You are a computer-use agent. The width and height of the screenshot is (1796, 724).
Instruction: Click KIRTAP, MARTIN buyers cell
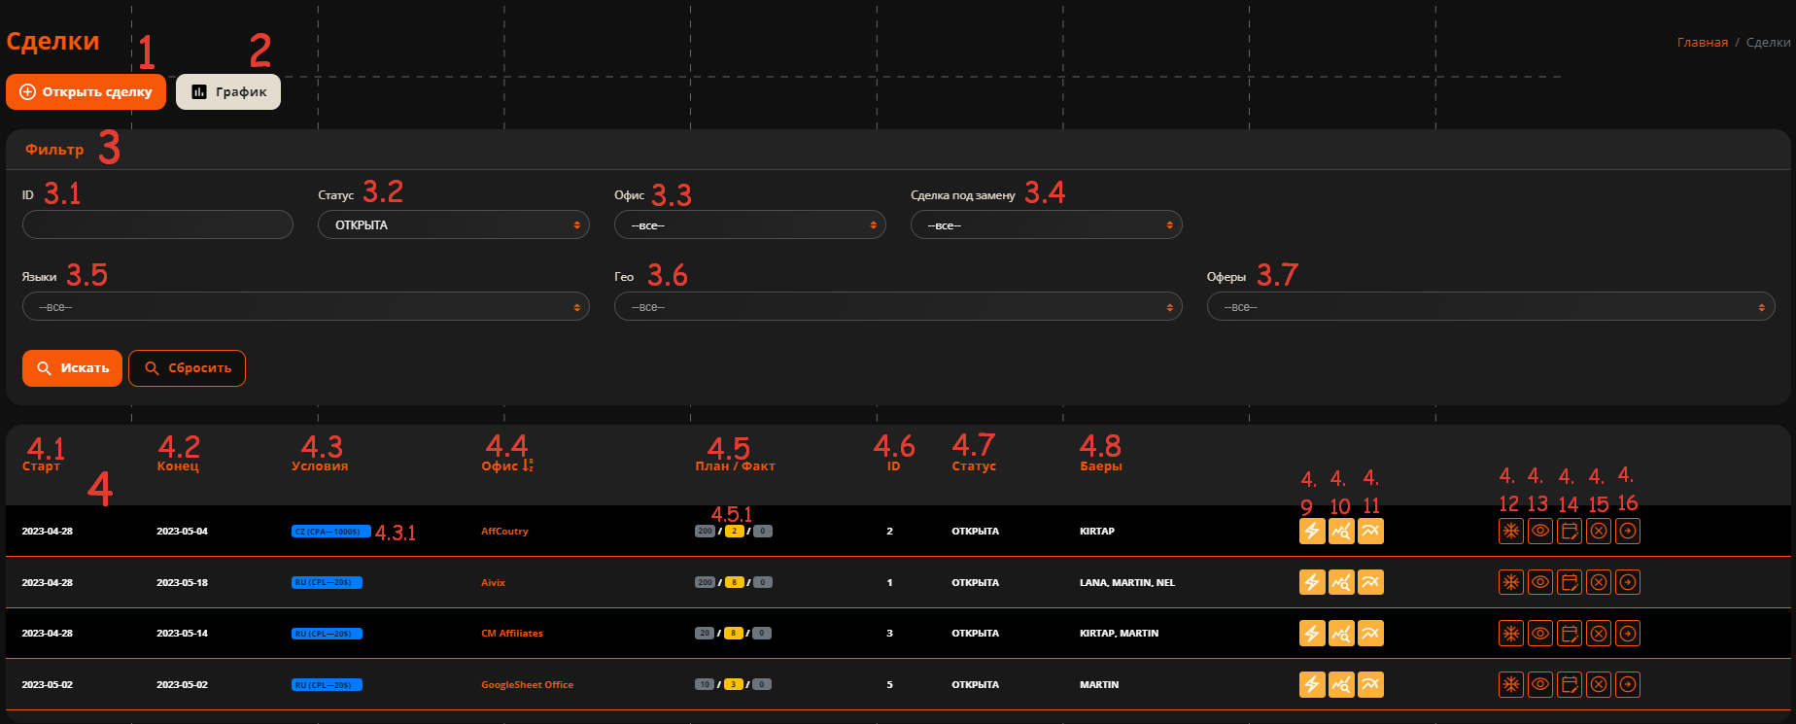click(x=1120, y=633)
